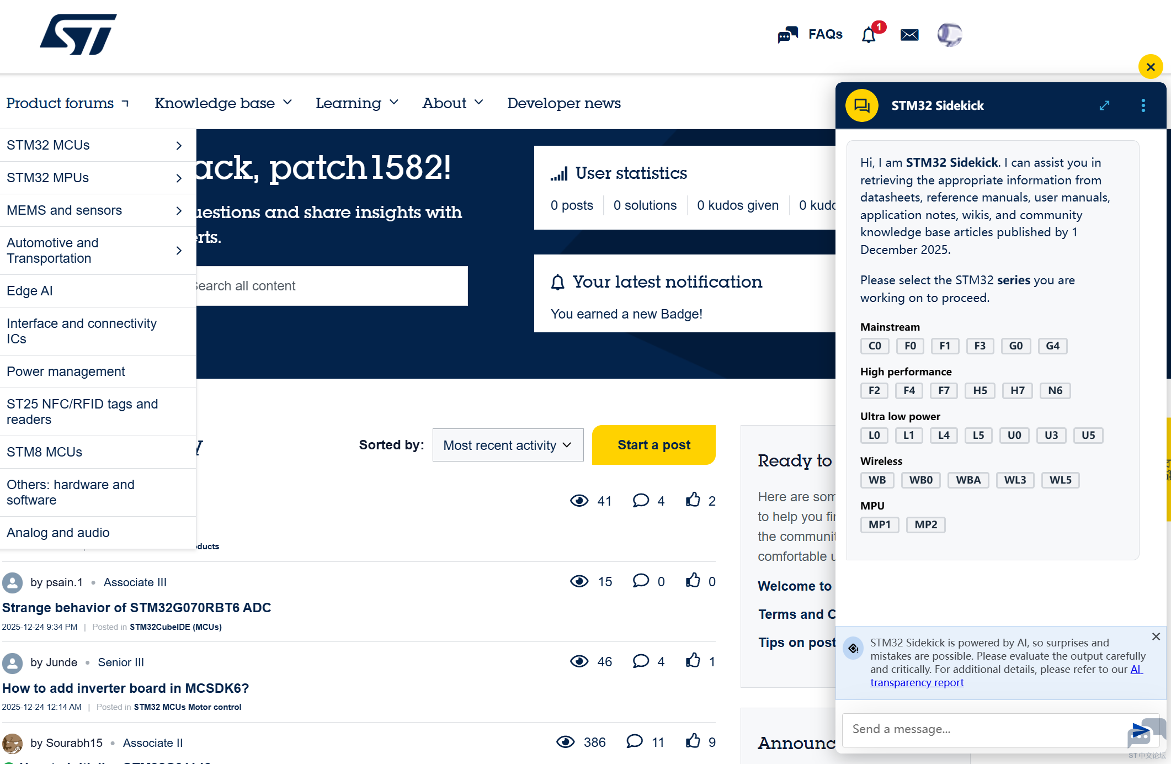1171x764 pixels.
Task: Choose the L4 ultra low power series
Action: point(944,436)
